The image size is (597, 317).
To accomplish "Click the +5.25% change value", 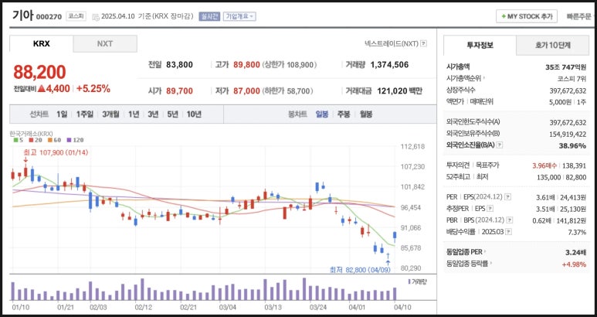I will click(x=93, y=89).
